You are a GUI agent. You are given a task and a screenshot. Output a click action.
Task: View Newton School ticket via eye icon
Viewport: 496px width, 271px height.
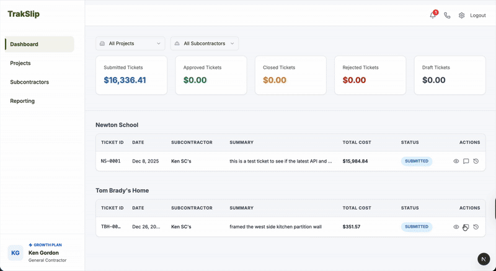point(456,161)
